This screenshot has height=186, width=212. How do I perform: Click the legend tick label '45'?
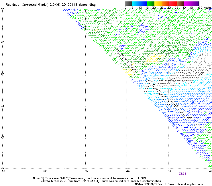click(x=191, y=8)
